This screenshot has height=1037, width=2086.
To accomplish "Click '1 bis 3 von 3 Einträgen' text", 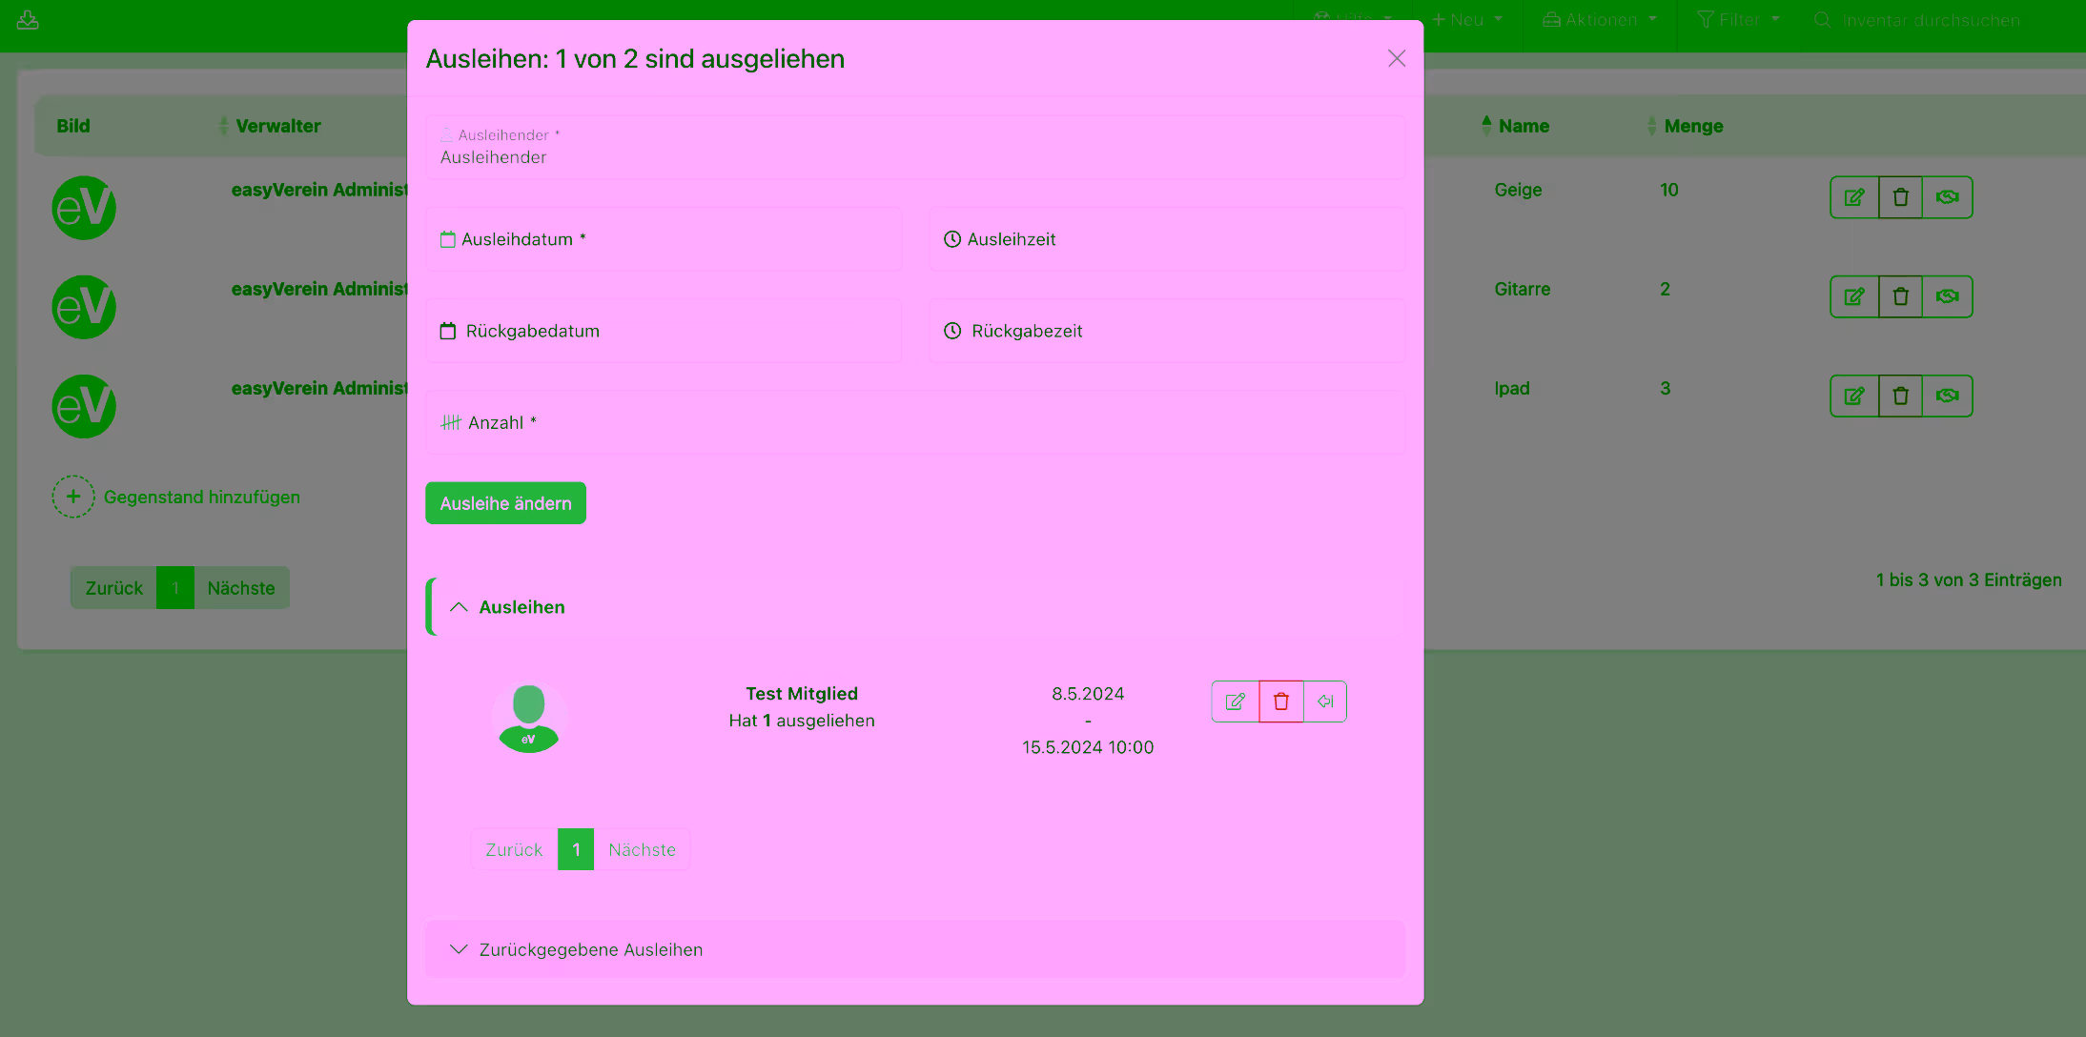I will point(1969,579).
